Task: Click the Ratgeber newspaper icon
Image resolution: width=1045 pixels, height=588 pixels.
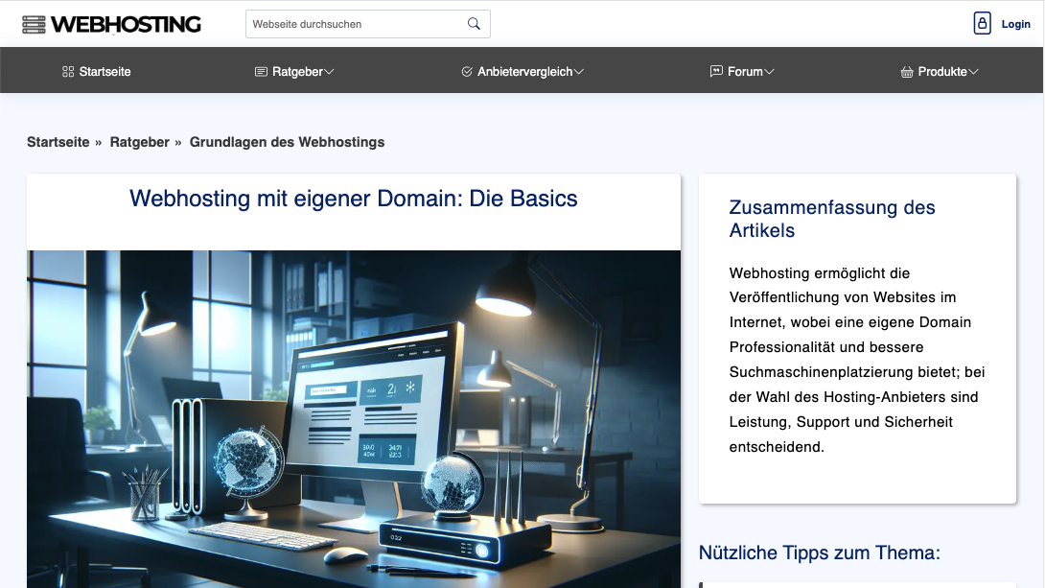Action: (261, 72)
